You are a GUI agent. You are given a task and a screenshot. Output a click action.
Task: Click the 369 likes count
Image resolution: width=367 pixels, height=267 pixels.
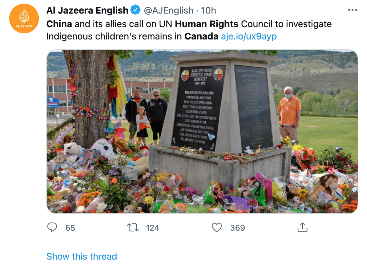tap(237, 228)
